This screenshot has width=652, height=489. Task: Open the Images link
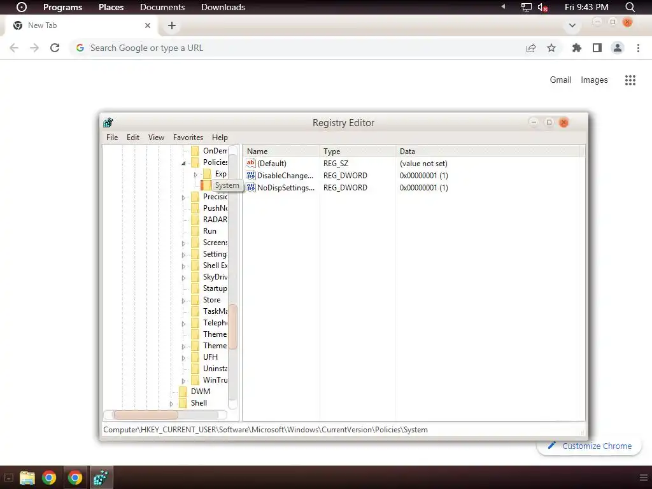pyautogui.click(x=594, y=80)
